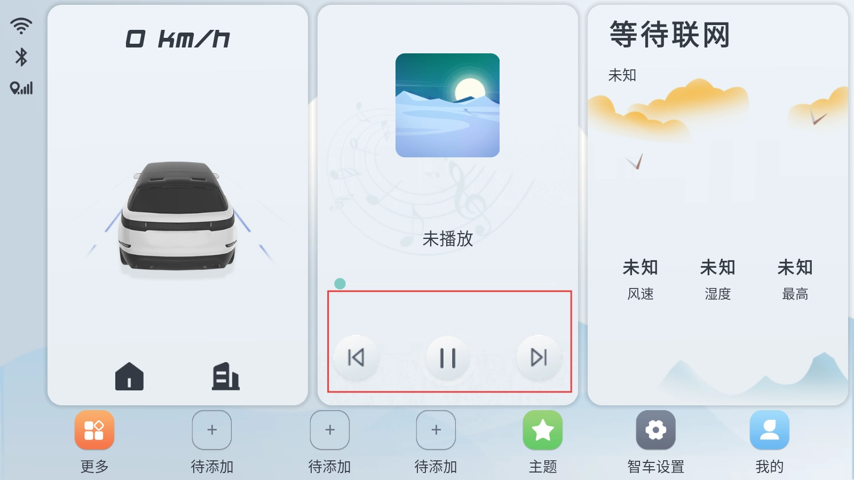Click the music progress slider handle
This screenshot has height=480, width=854.
pos(340,284)
